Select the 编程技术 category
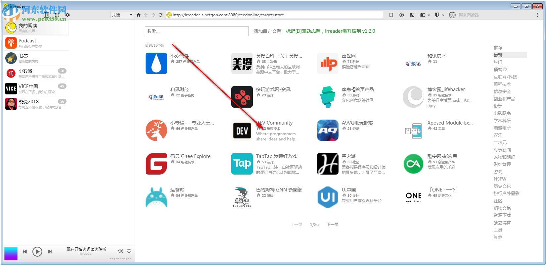Image resolution: width=546 pixels, height=265 pixels. click(502, 84)
